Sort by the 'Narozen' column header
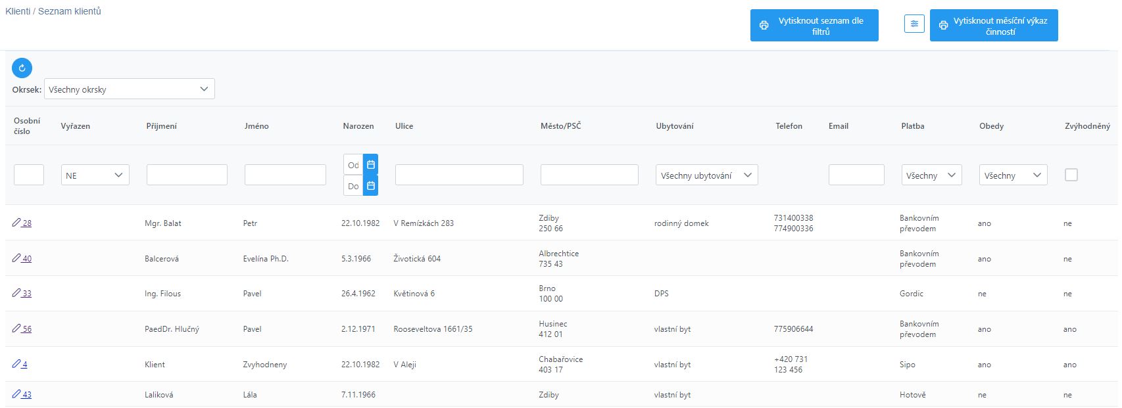Viewport: 1122px width, 408px height. [x=358, y=126]
